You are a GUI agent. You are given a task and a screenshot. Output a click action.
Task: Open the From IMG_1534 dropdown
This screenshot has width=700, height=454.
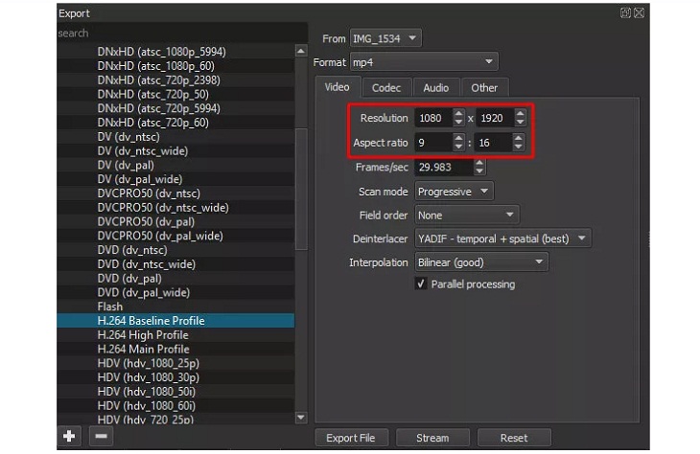coord(385,38)
